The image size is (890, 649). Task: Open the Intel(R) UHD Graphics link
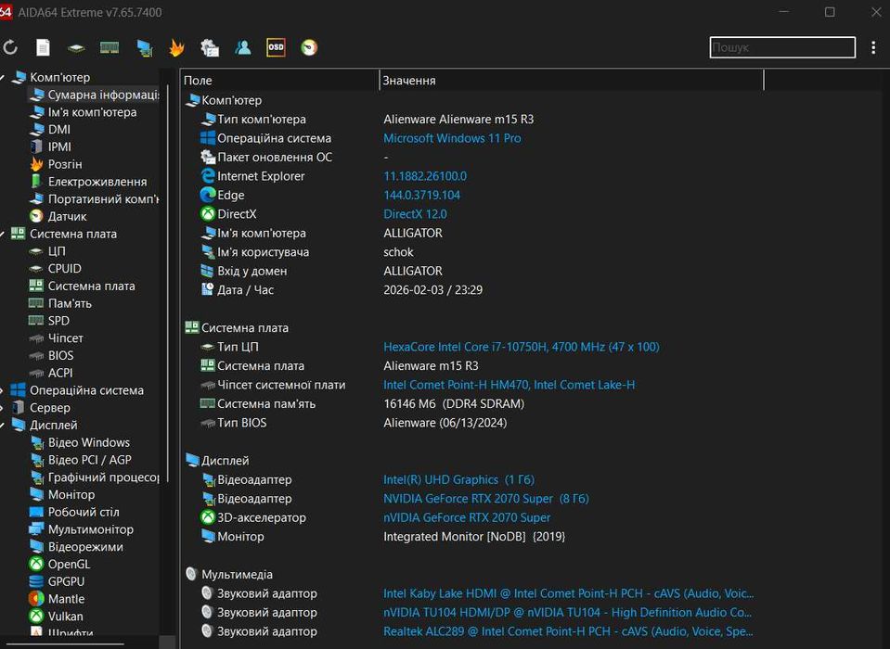[458, 479]
